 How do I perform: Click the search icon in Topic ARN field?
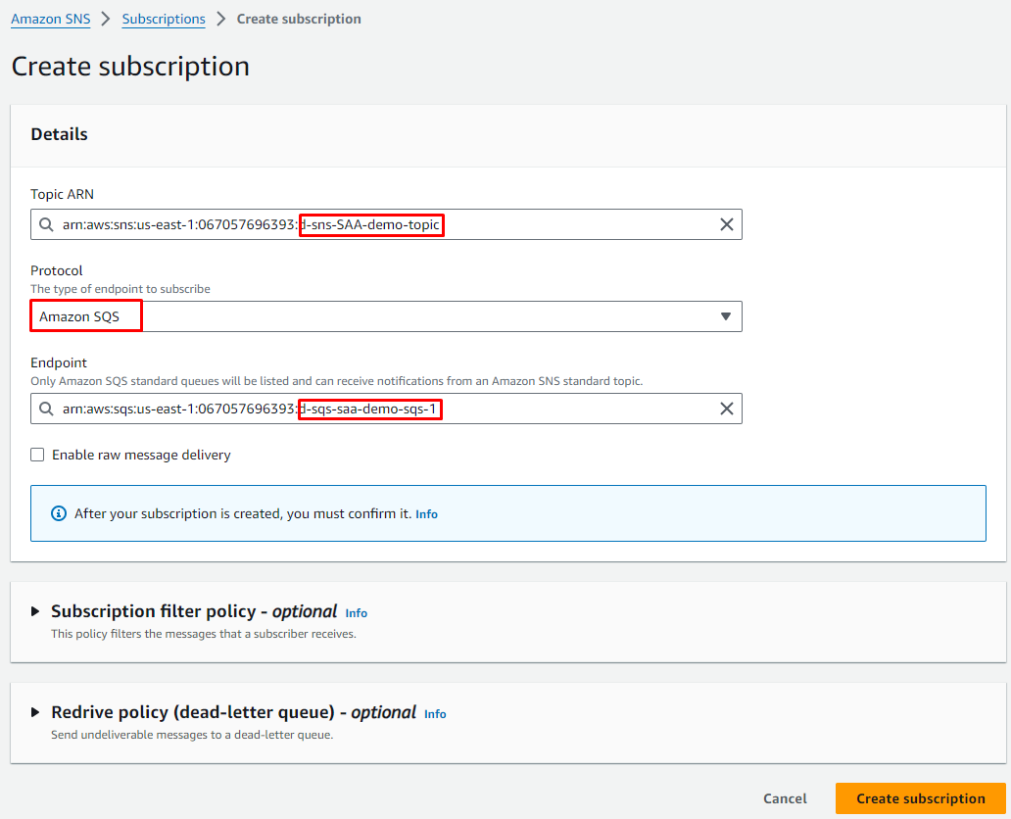coord(46,224)
